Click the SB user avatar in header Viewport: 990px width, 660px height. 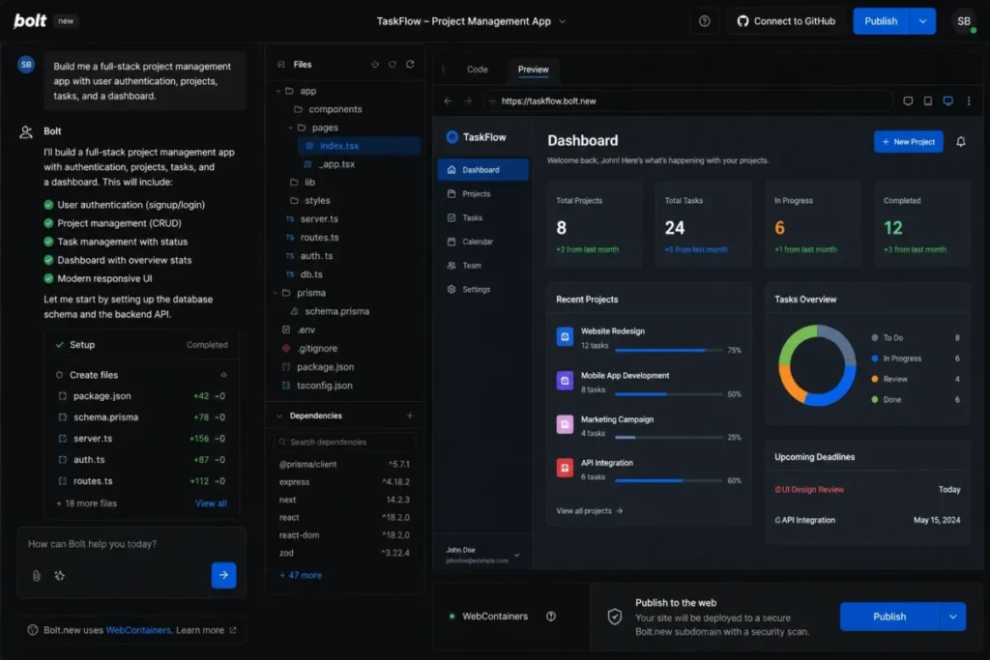coord(964,21)
